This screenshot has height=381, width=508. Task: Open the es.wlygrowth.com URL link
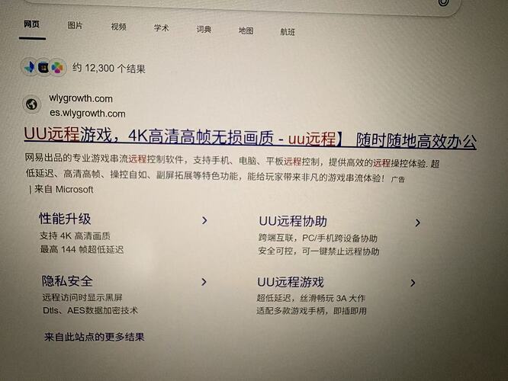tap(88, 114)
